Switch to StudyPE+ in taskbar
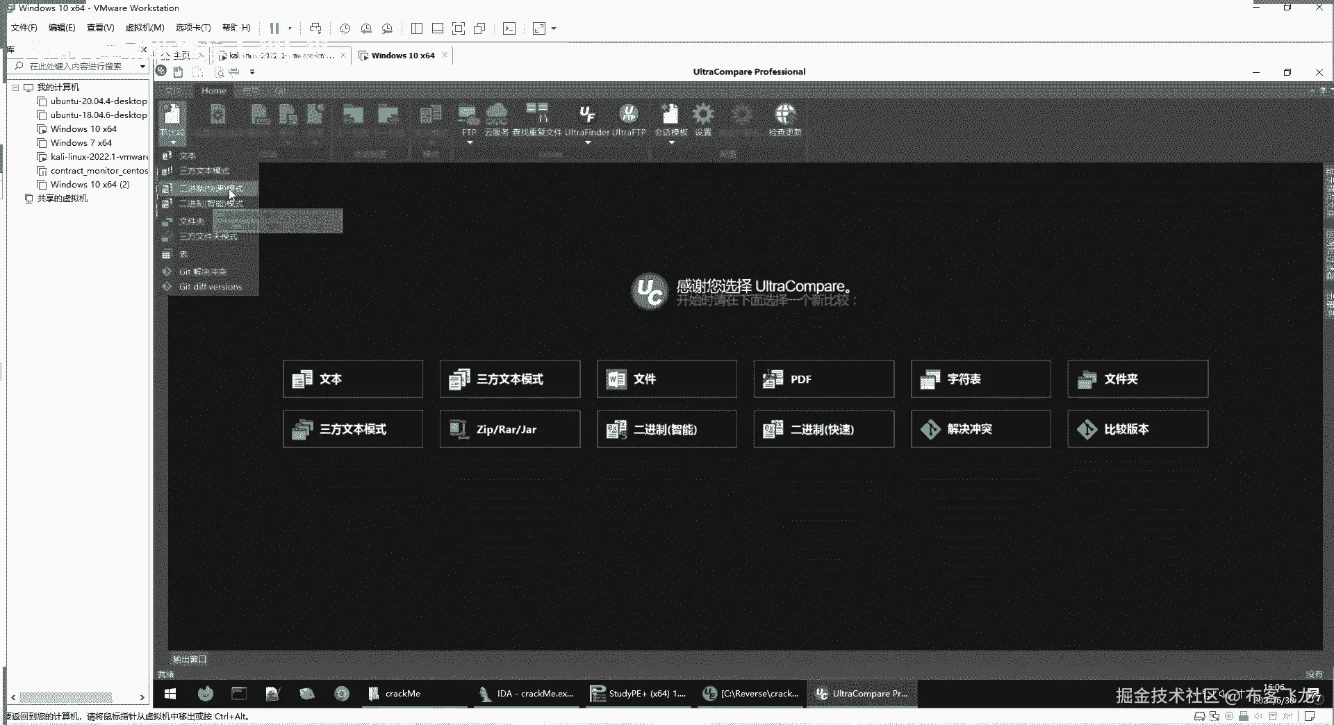Image resolution: width=1334 pixels, height=725 pixels. pyautogui.click(x=639, y=693)
